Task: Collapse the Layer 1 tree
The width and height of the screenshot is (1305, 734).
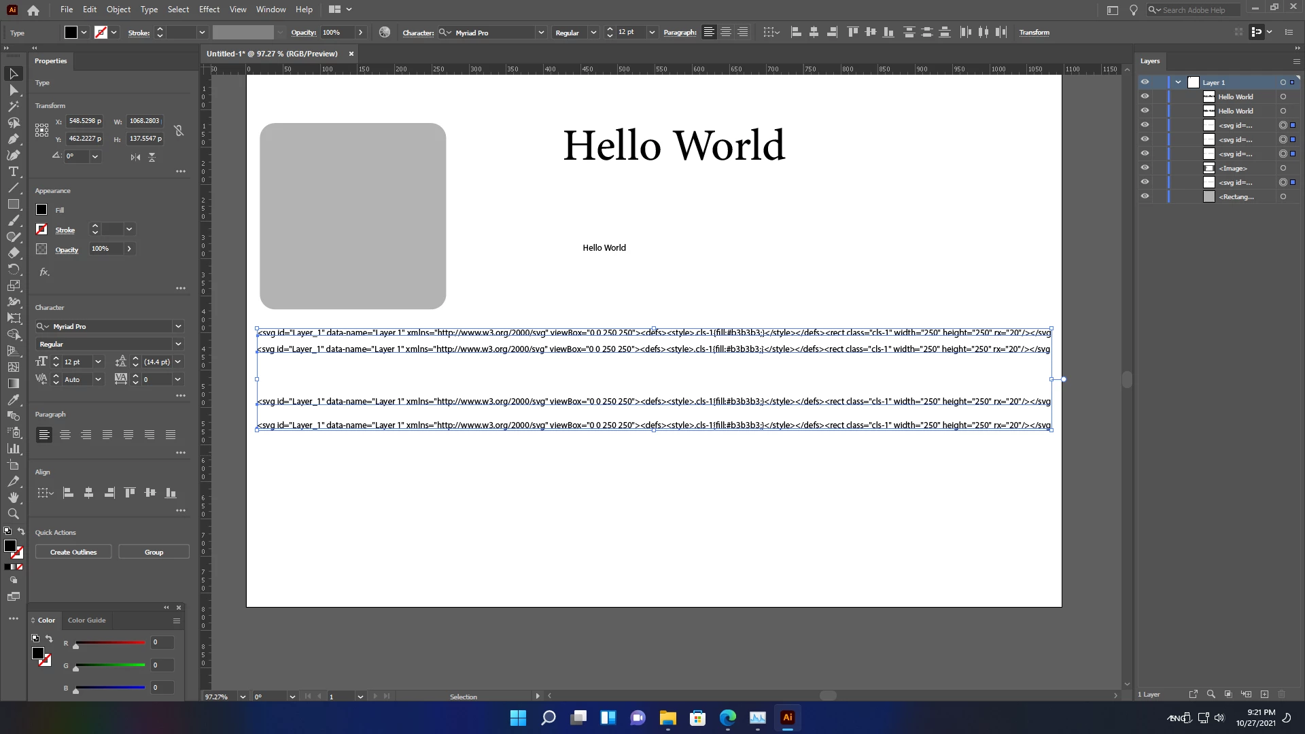Action: [1178, 82]
